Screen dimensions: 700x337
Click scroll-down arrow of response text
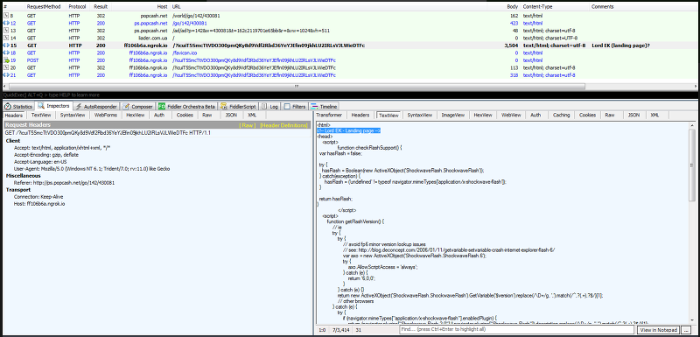point(691,320)
